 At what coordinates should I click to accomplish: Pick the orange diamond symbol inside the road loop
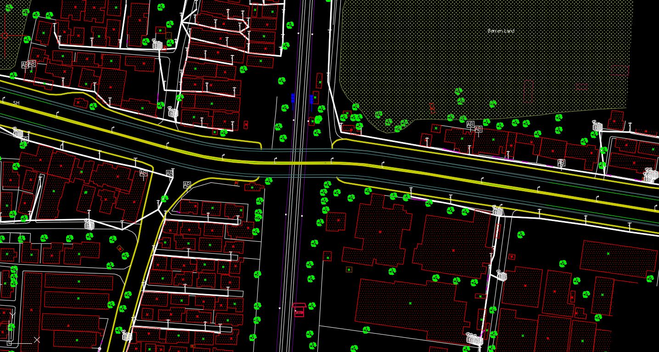(x=120, y=249)
